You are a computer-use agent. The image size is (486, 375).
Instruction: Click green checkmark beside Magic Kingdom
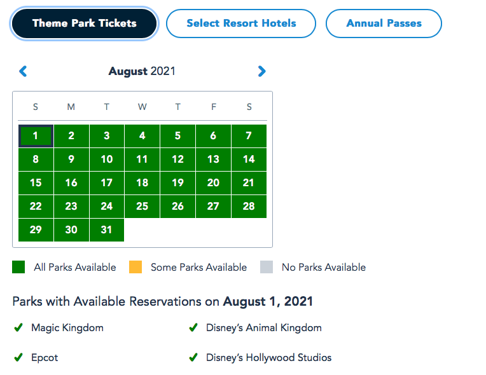18,328
